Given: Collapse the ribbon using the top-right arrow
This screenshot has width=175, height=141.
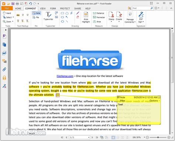Looking at the screenshot, I should (x=171, y=8).
